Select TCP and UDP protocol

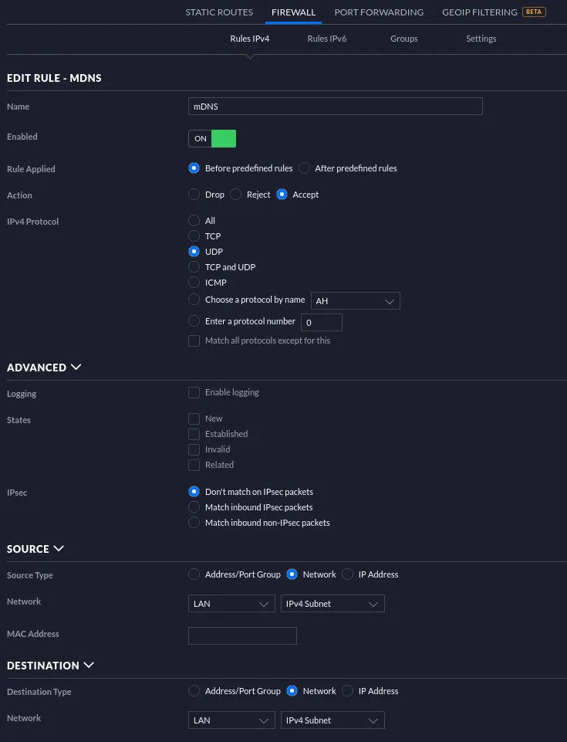194,267
